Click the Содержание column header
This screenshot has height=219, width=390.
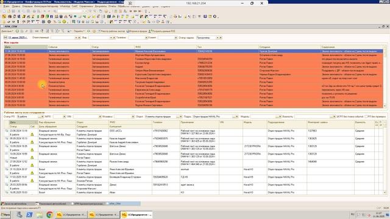coord(352,47)
